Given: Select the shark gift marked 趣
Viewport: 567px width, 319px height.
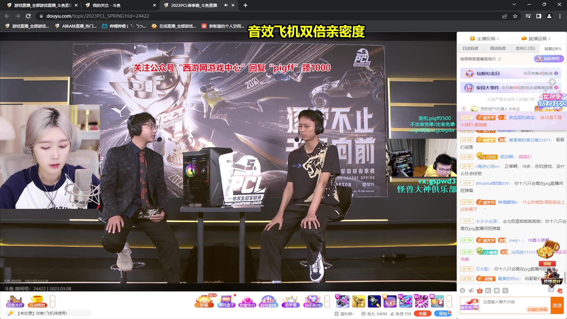Looking at the screenshot, I should (x=437, y=301).
